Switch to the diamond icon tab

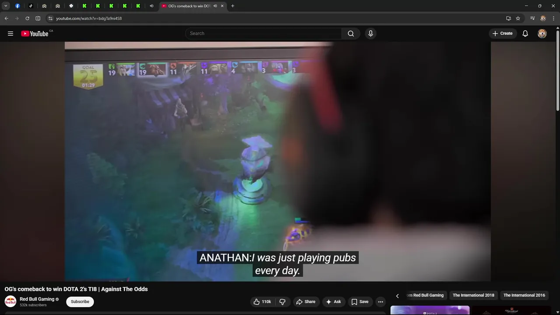[x=71, y=6]
